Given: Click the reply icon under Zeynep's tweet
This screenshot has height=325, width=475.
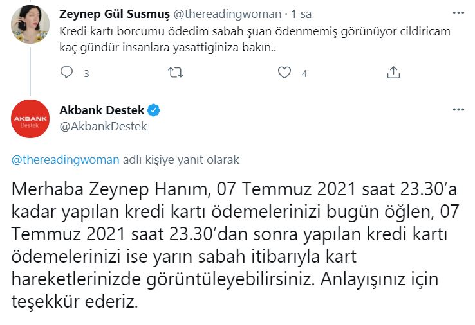Looking at the screenshot, I should click(67, 73).
